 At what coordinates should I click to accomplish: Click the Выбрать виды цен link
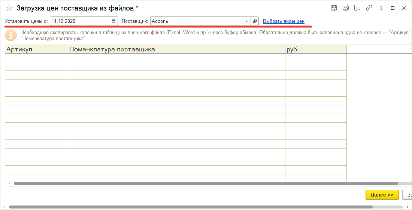(284, 21)
